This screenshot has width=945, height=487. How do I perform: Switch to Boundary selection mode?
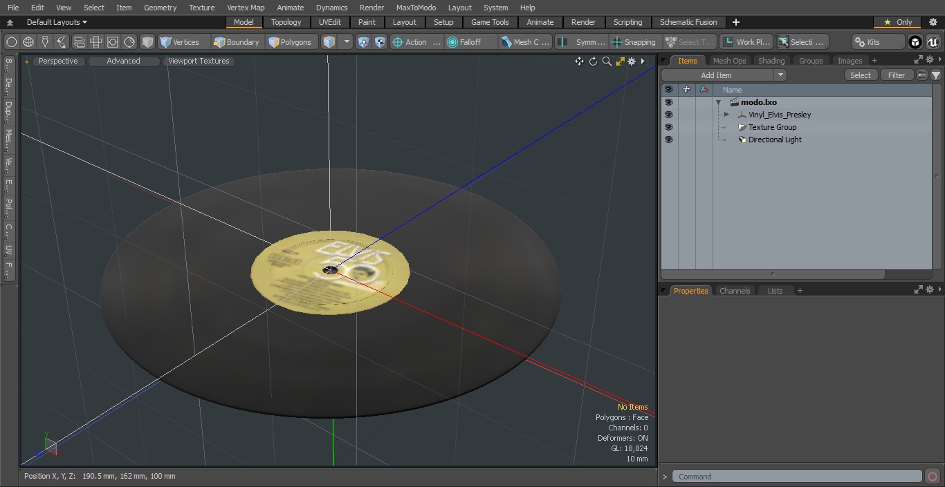pos(237,42)
